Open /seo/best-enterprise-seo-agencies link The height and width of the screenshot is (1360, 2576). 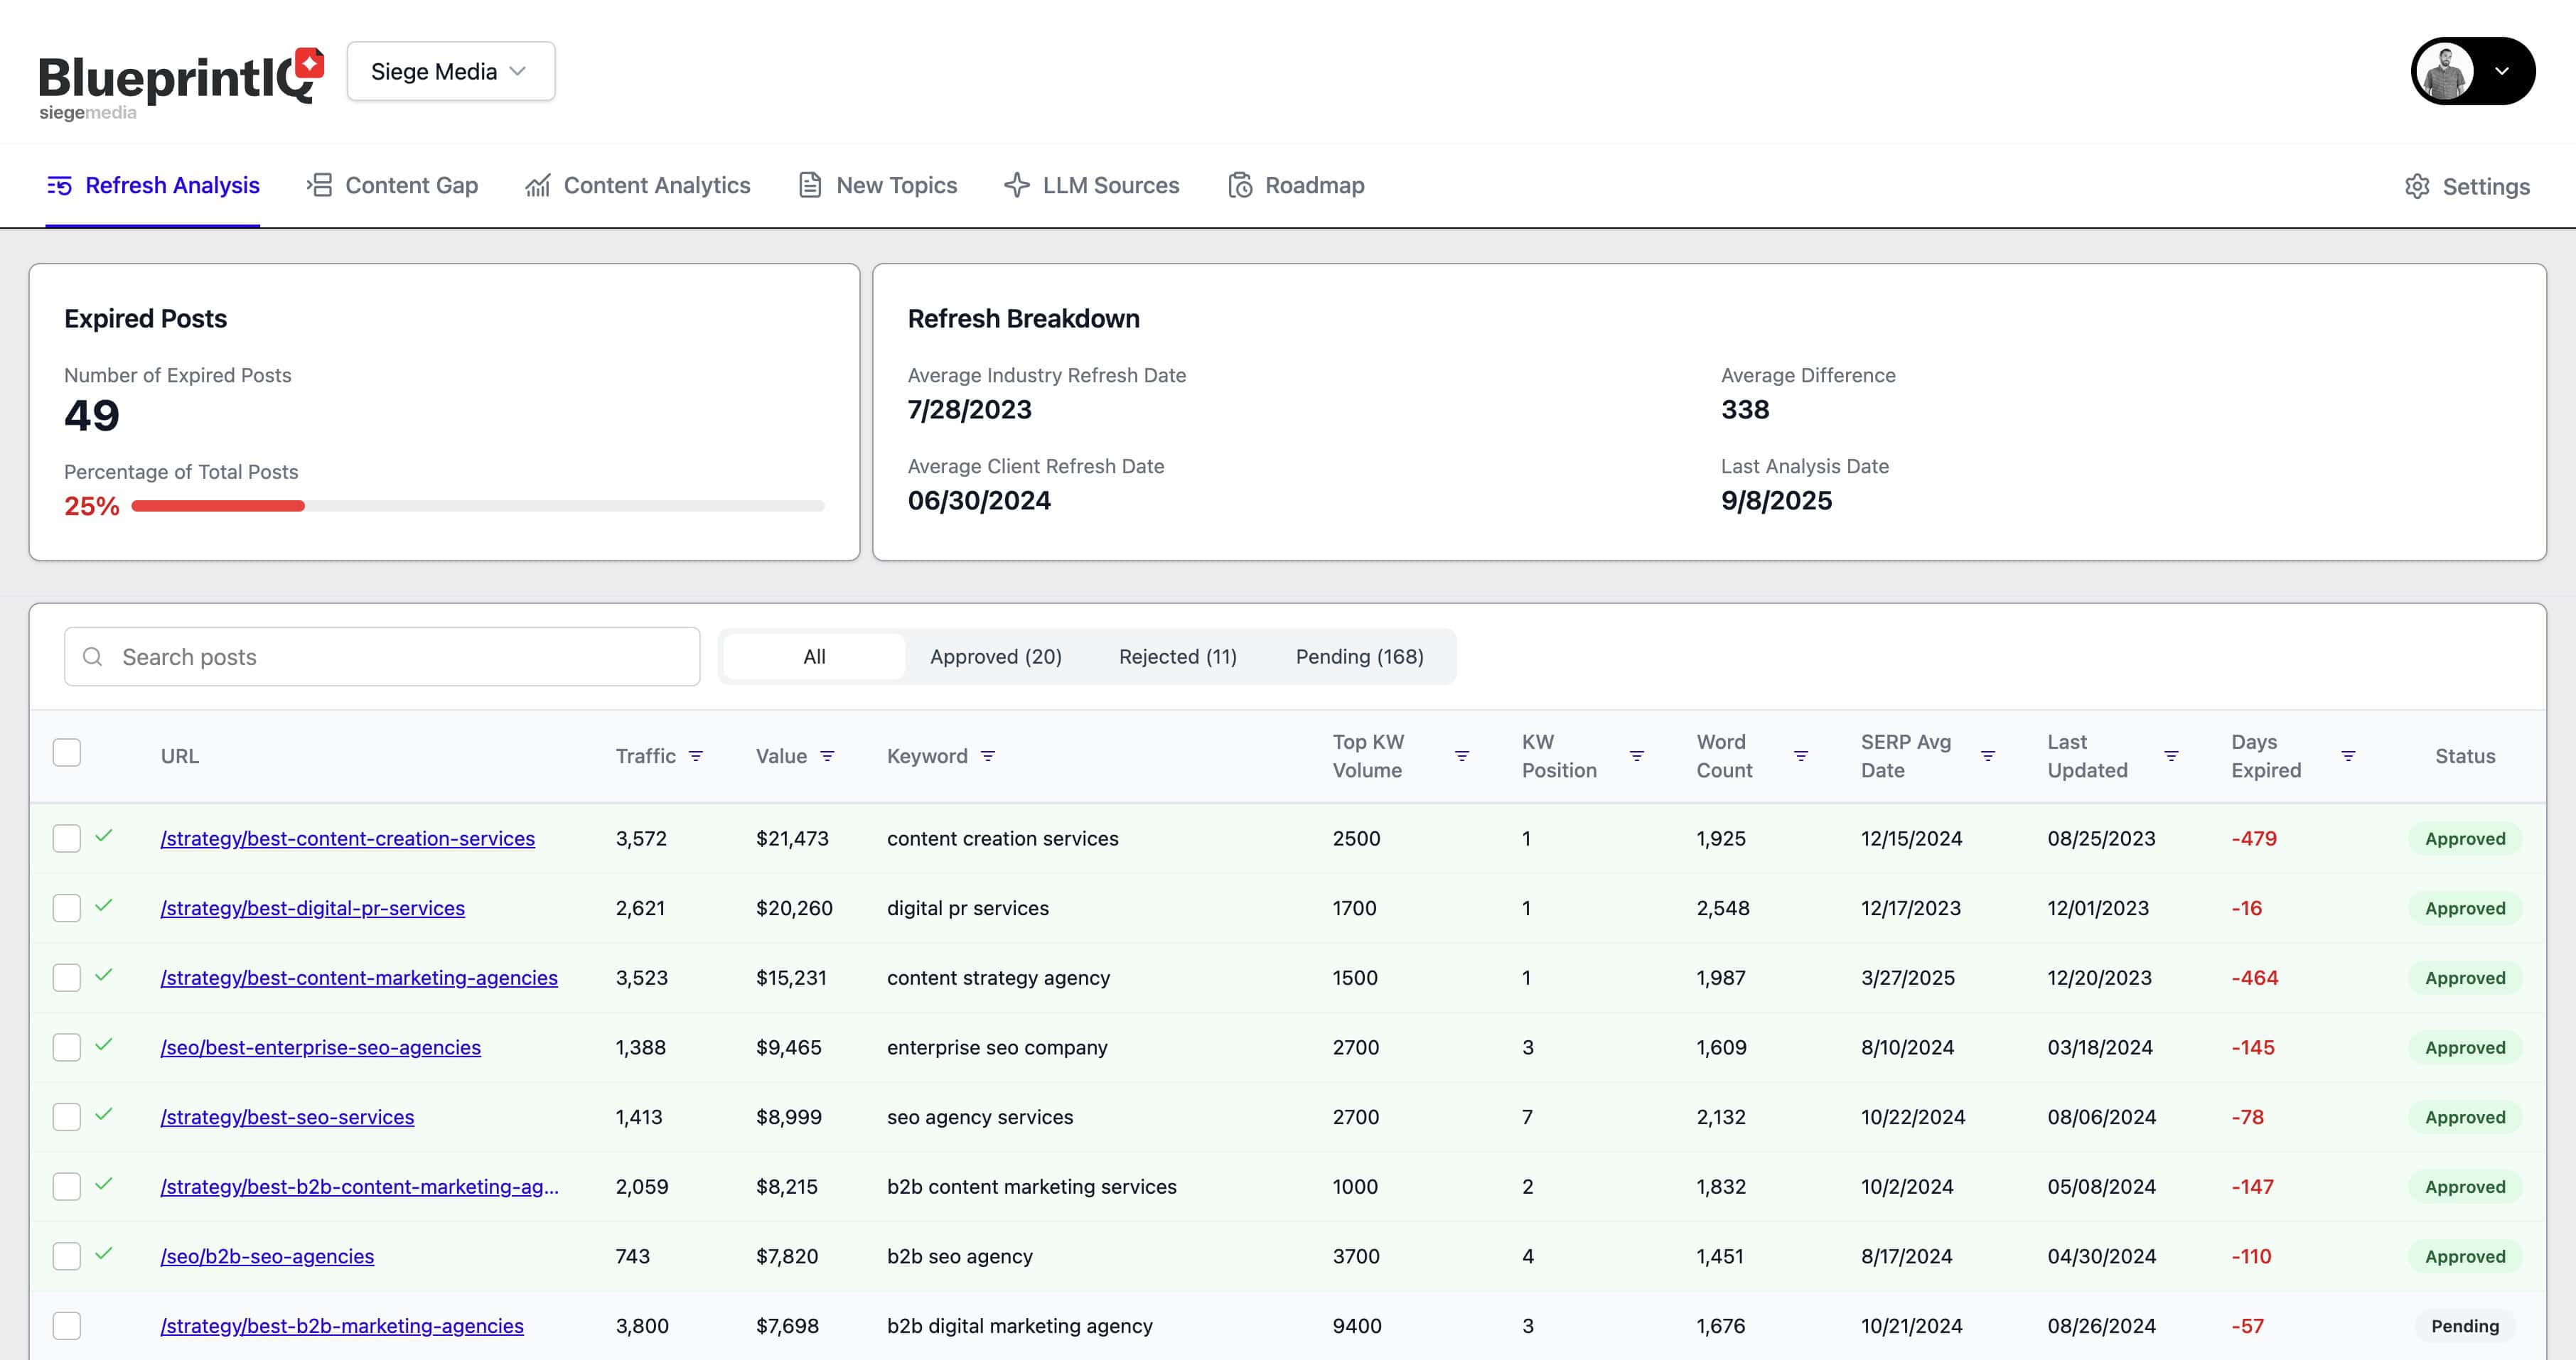(321, 1047)
